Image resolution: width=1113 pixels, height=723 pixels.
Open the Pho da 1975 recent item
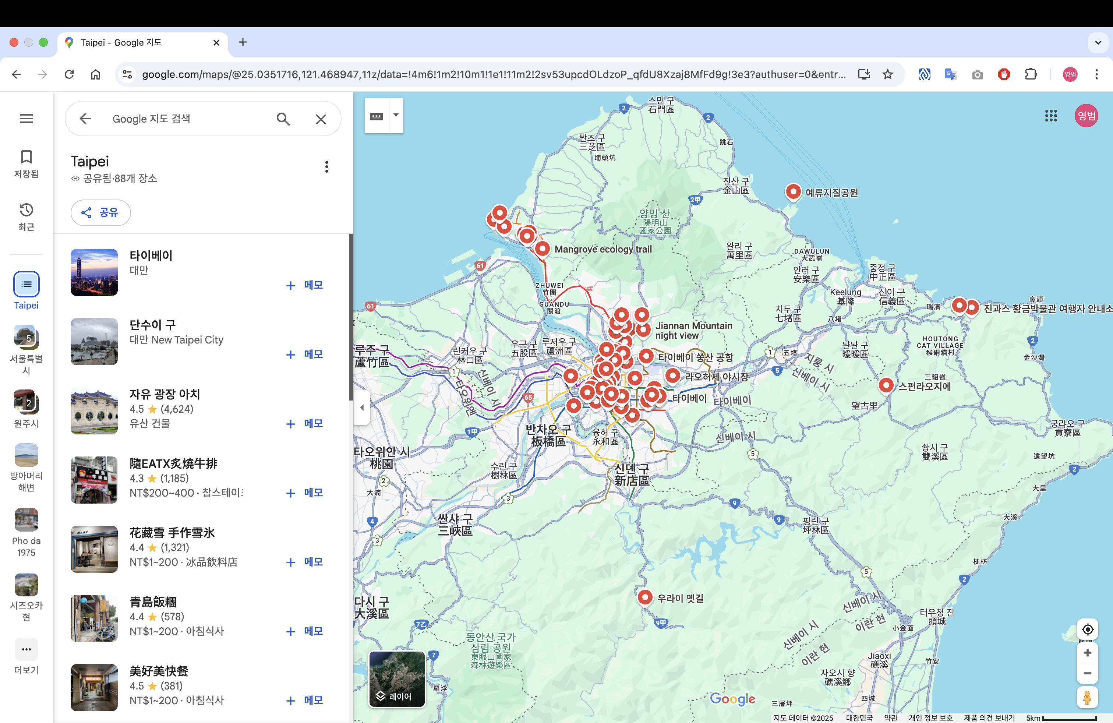(x=26, y=532)
